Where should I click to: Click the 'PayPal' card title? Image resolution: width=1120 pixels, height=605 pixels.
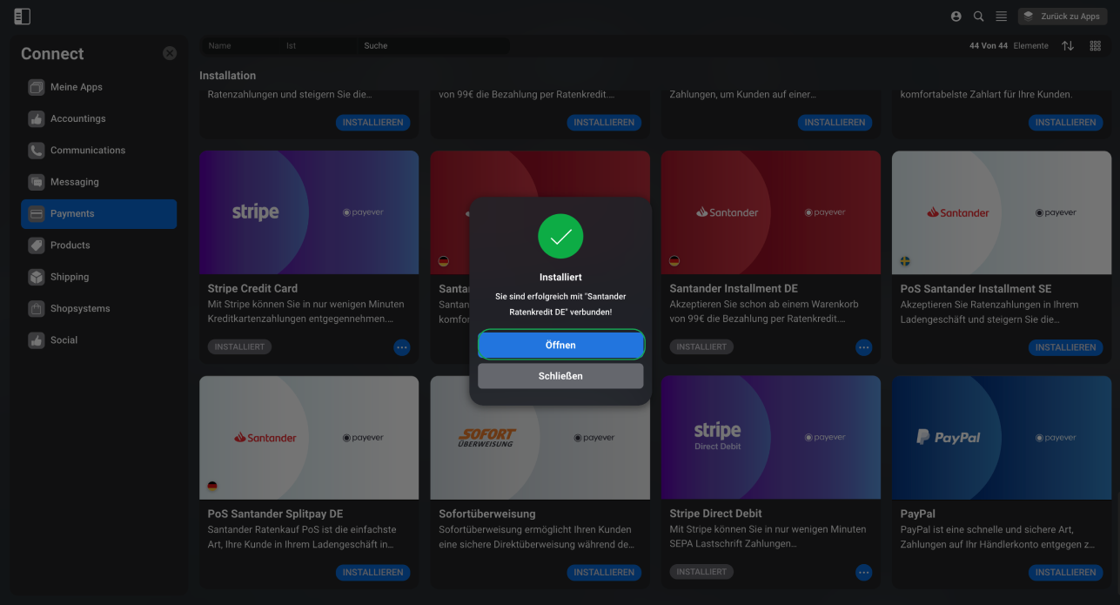[918, 514]
